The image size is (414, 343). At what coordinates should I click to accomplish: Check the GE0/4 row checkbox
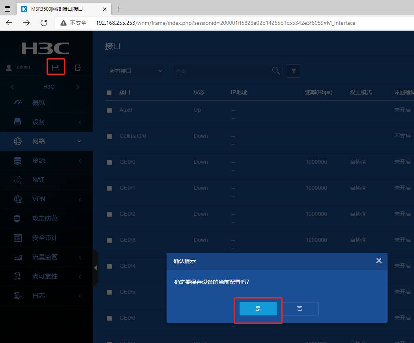pyautogui.click(x=109, y=266)
